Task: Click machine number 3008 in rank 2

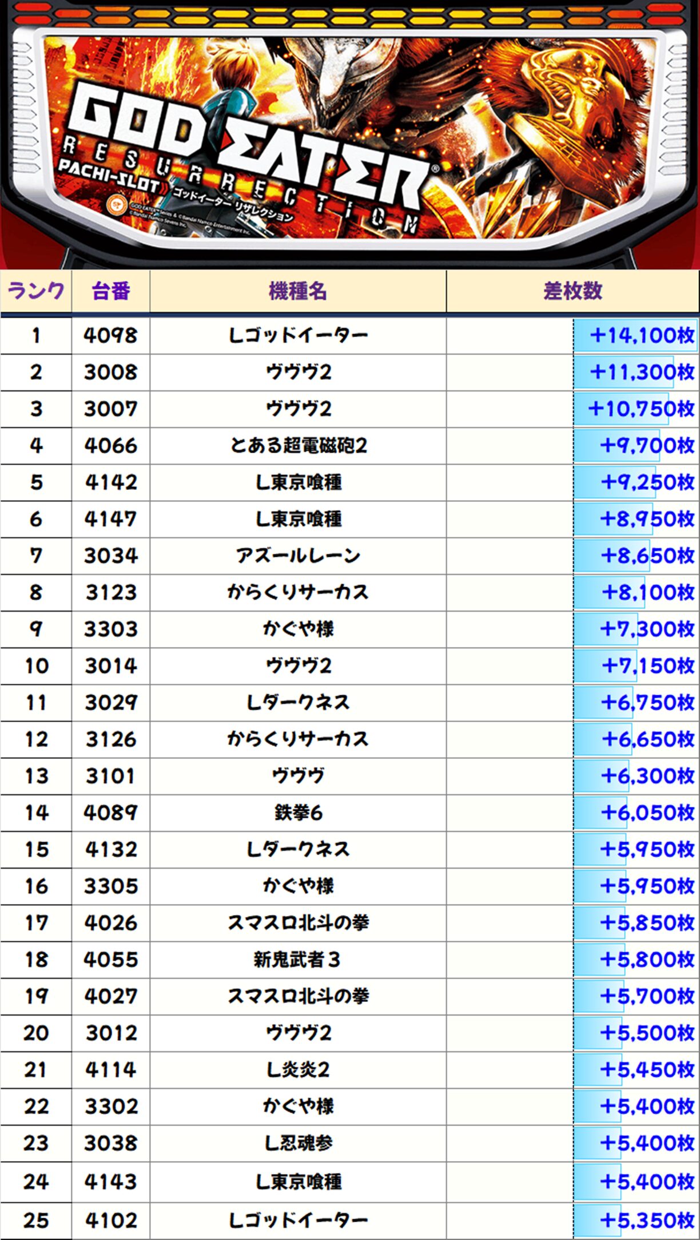Action: pos(110,373)
